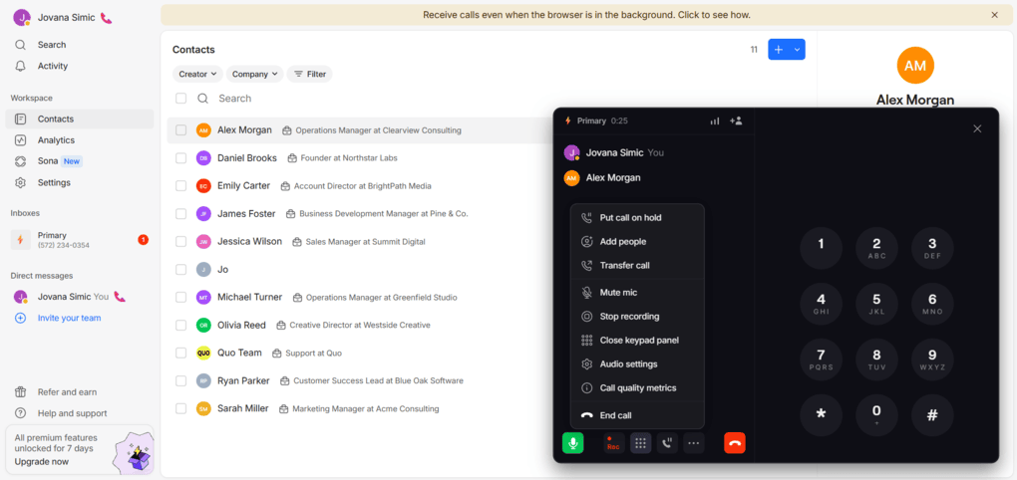Image resolution: width=1017 pixels, height=480 pixels.
Task: Dial 1 on the keypad
Action: (x=822, y=248)
